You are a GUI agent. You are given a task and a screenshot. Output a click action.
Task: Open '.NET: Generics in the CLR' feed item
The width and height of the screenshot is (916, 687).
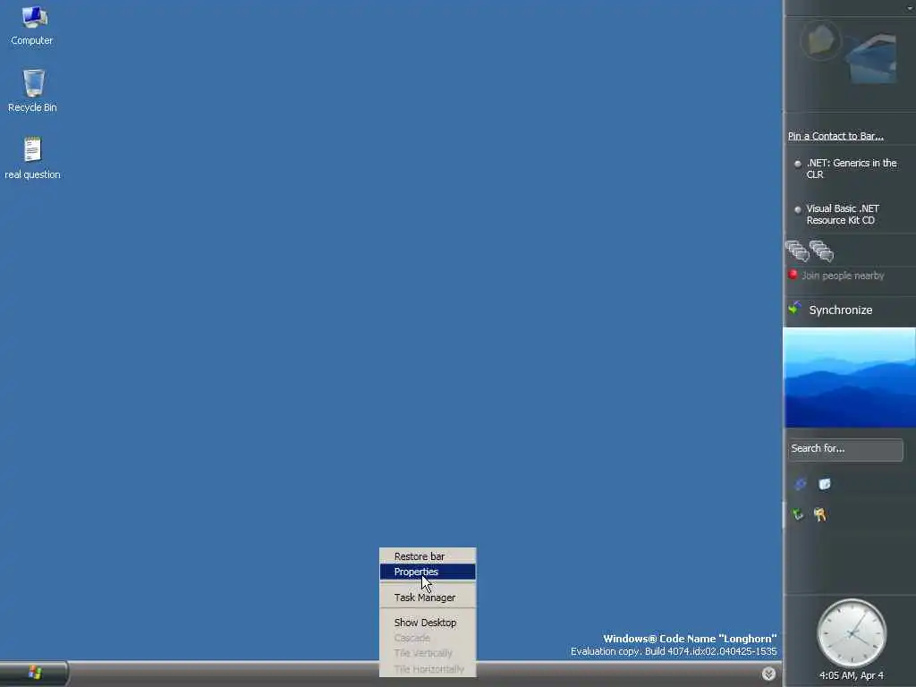[x=852, y=168]
